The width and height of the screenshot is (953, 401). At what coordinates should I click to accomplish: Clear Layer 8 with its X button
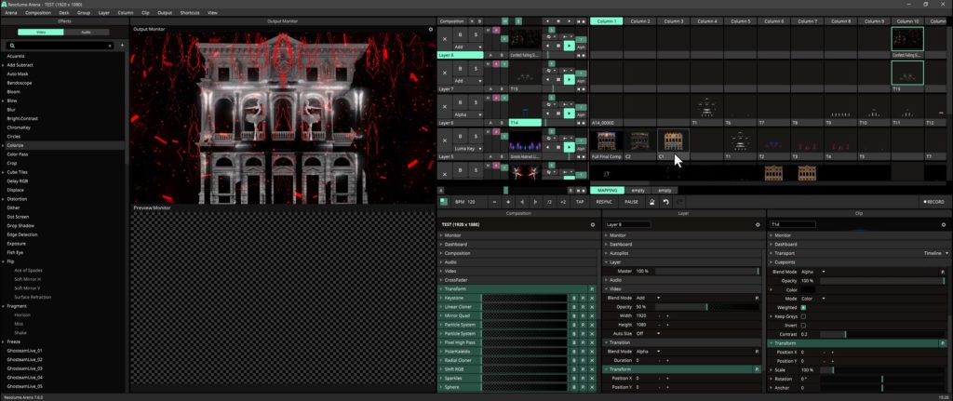pos(444,39)
